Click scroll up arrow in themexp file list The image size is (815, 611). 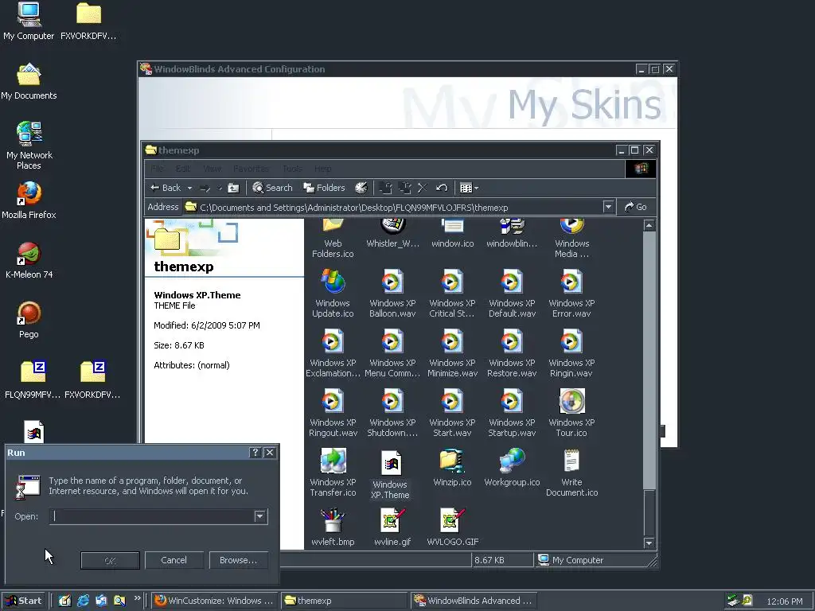point(649,225)
